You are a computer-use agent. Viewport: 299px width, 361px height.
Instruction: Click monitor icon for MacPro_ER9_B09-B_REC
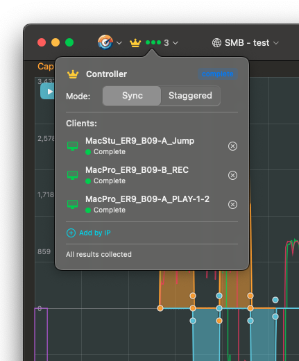tap(72, 176)
